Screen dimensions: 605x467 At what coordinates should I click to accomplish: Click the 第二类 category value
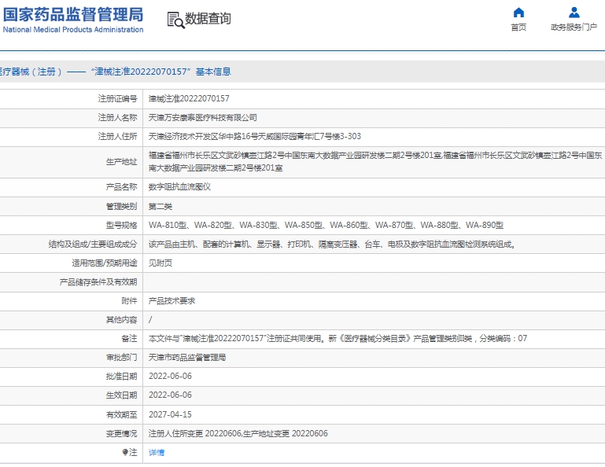[160, 206]
